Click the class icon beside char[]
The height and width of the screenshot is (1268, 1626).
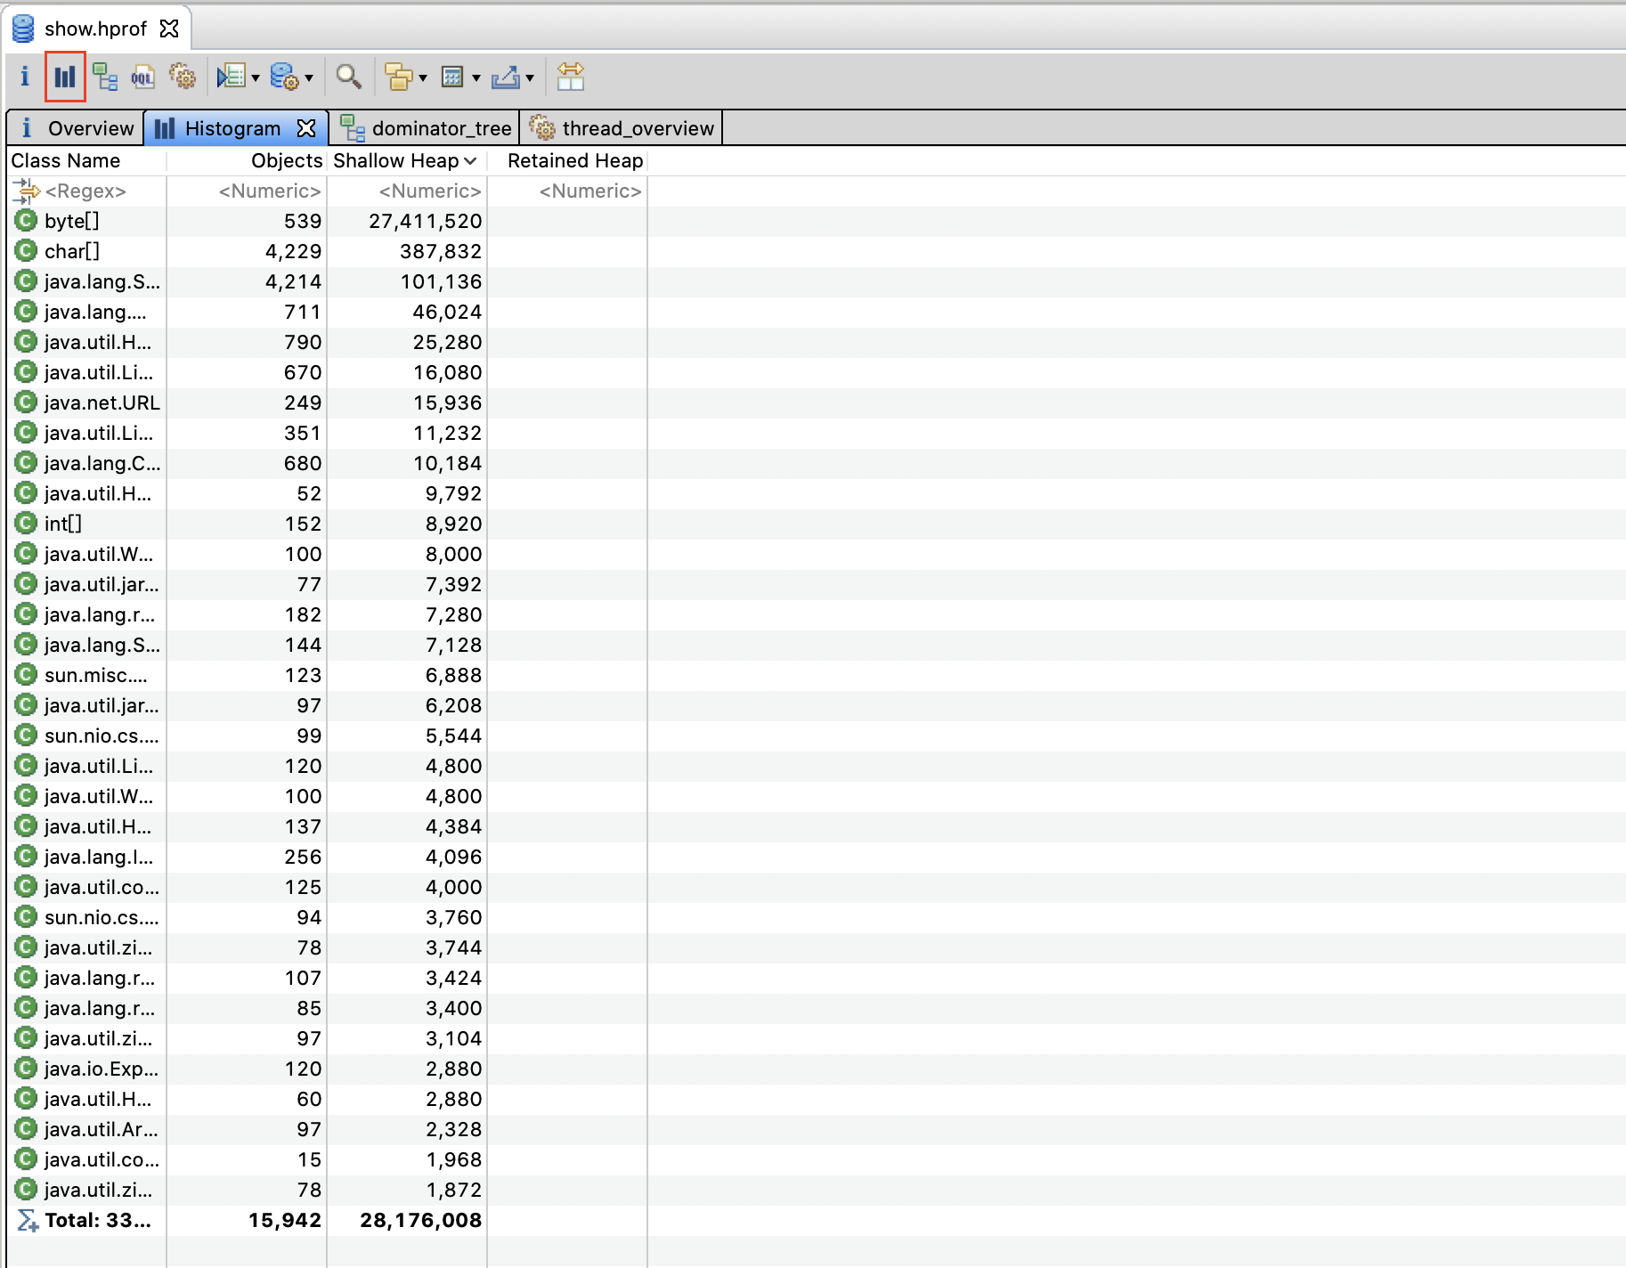tap(27, 251)
